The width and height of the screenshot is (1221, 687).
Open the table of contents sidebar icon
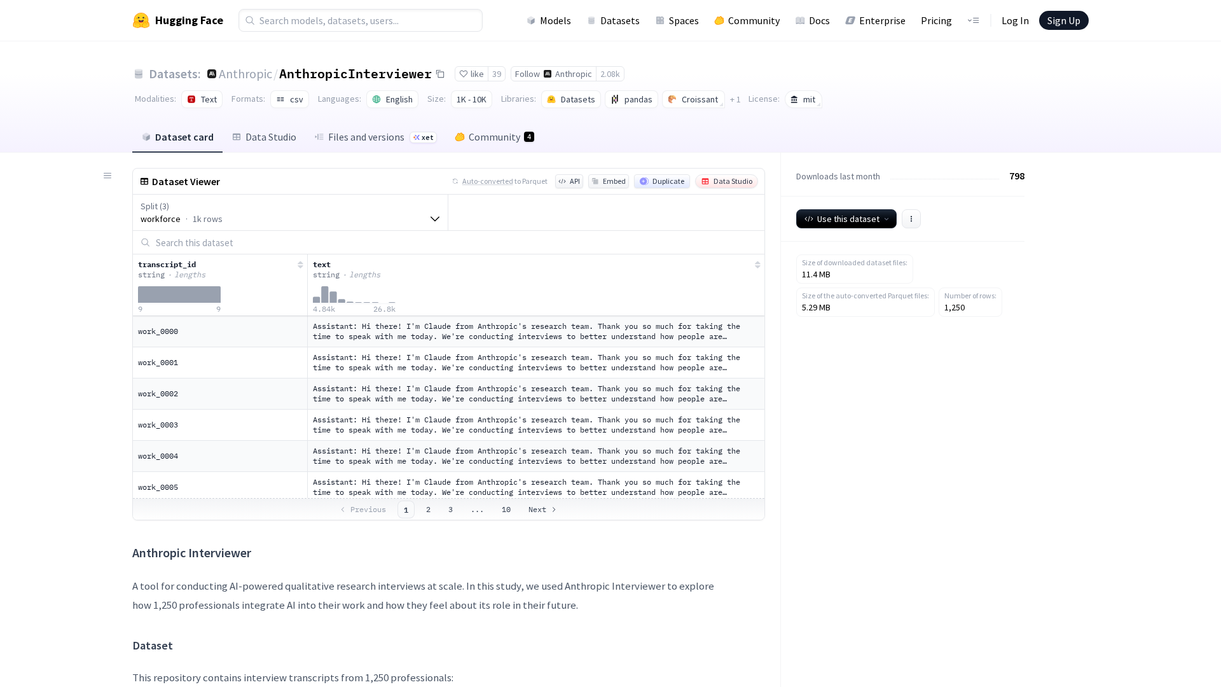pos(107,176)
